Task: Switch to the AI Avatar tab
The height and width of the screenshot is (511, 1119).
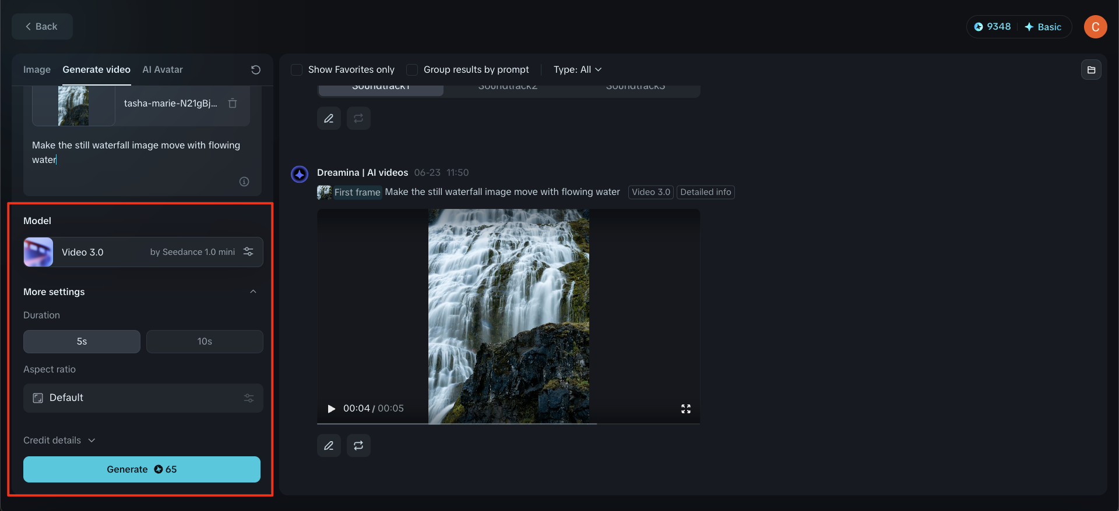Action: [x=163, y=70]
